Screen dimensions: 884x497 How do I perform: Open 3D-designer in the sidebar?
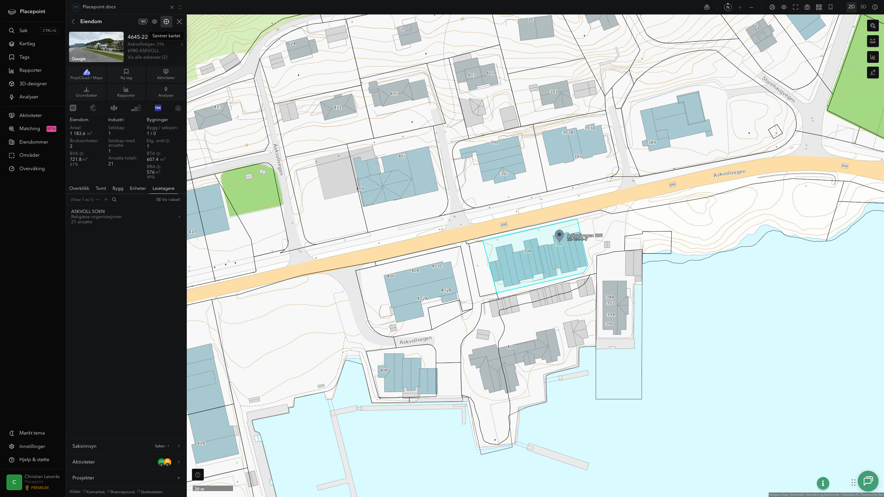pos(33,84)
